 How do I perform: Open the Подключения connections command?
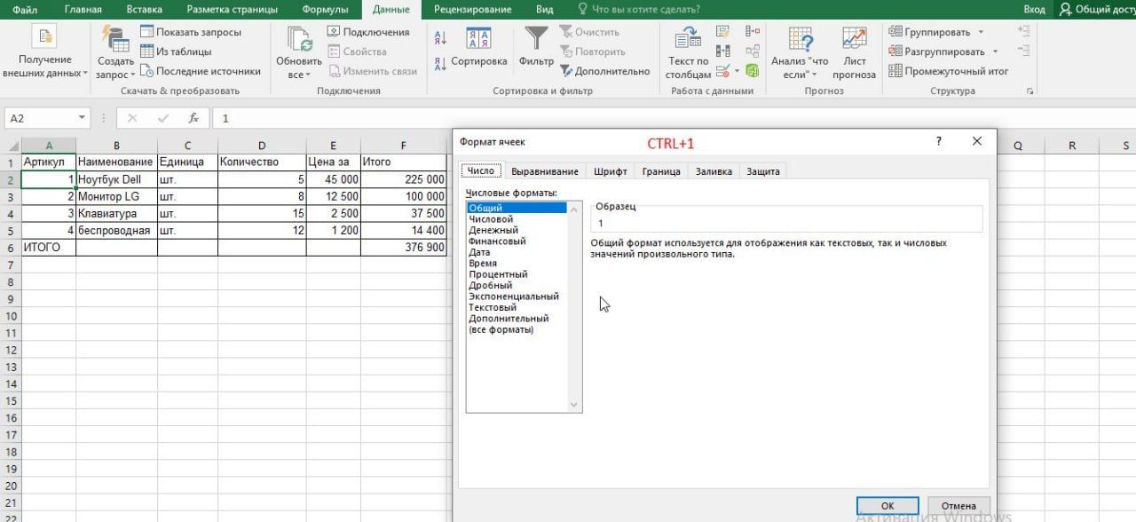(x=368, y=32)
